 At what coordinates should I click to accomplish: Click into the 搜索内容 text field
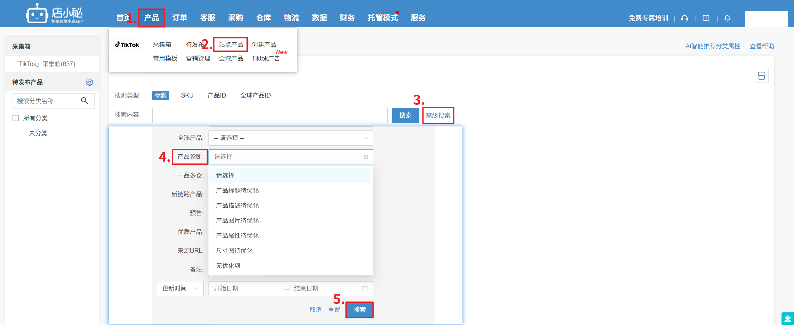tap(270, 115)
